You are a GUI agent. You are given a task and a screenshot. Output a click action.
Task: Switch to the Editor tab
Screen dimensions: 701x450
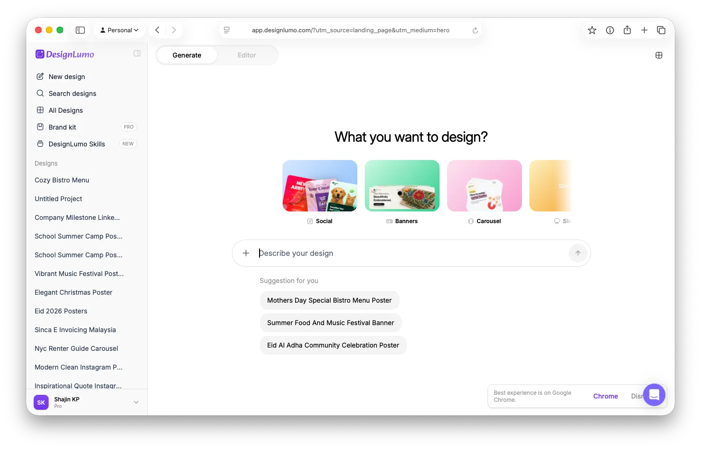[x=247, y=55]
